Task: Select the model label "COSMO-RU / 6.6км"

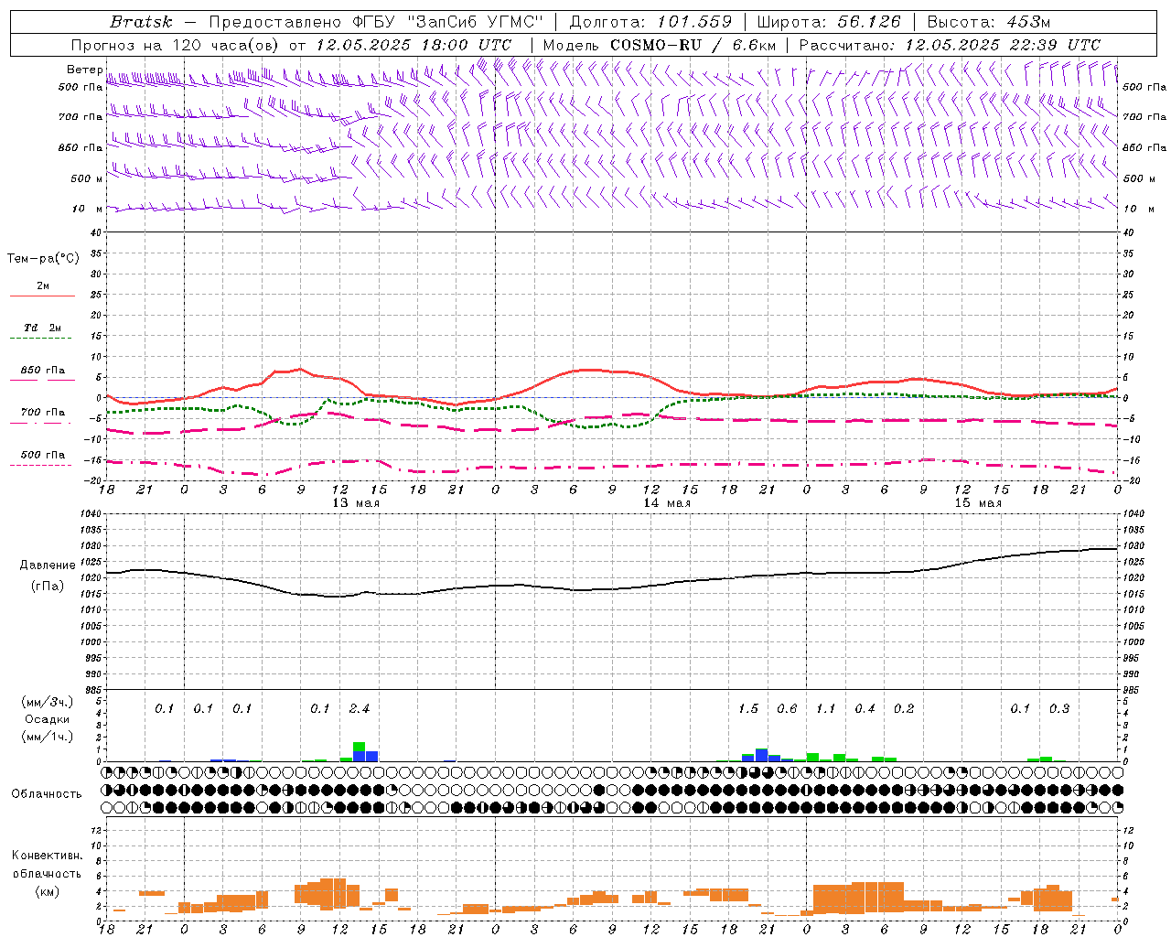Action: (693, 45)
